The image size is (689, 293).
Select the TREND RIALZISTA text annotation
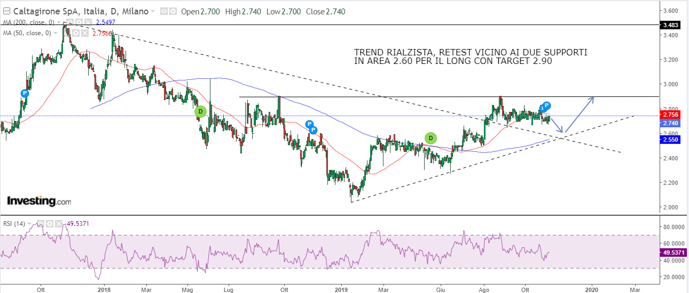471,57
